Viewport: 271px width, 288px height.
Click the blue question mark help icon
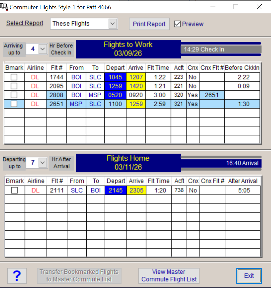point(17,276)
